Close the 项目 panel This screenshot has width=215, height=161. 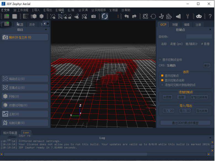coord(46,29)
